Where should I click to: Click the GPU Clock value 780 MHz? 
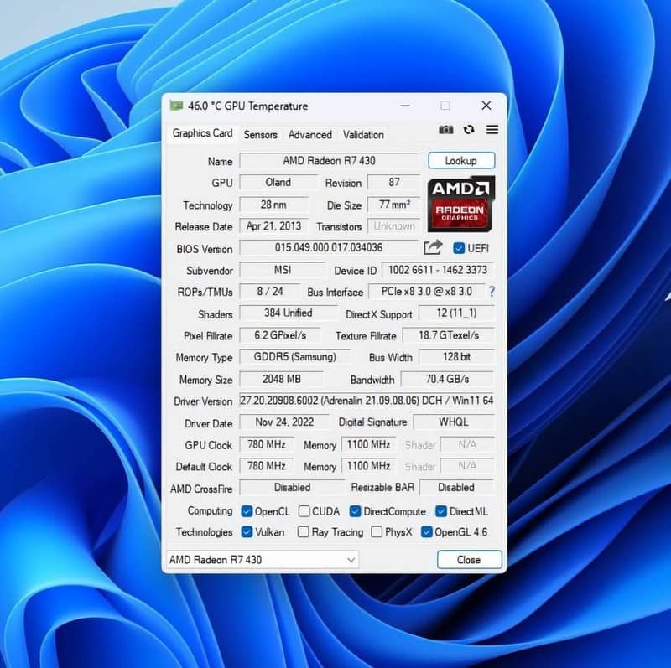click(267, 445)
